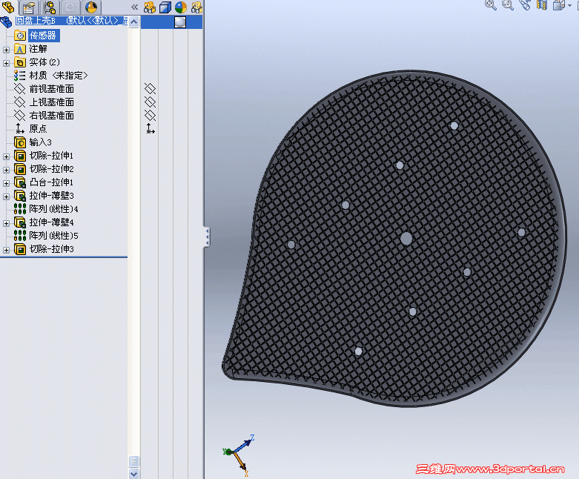Click the 凸台-拉伸1 boss-extrude icon

[x=20, y=182]
